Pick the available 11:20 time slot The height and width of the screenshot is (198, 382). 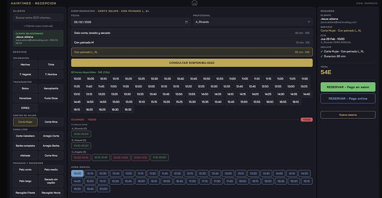[x=280, y=79]
